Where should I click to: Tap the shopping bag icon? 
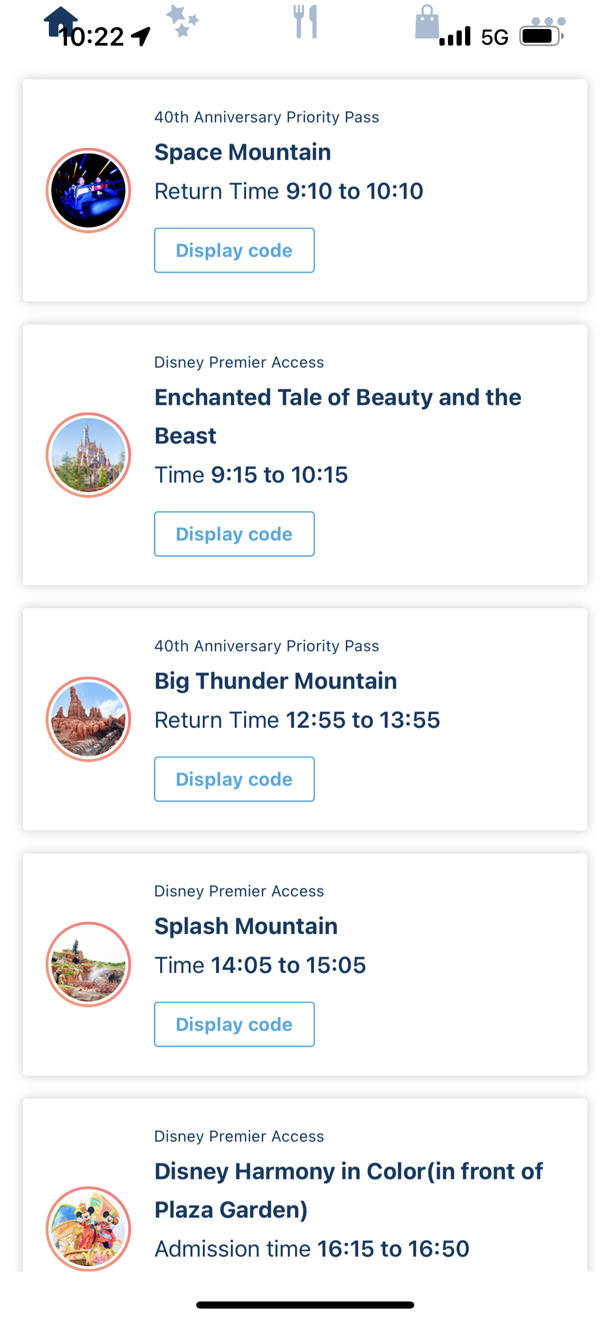point(427,21)
